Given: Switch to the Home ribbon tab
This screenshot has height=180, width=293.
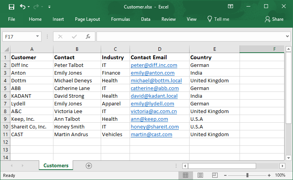Looking at the screenshot, I should coord(35,19).
